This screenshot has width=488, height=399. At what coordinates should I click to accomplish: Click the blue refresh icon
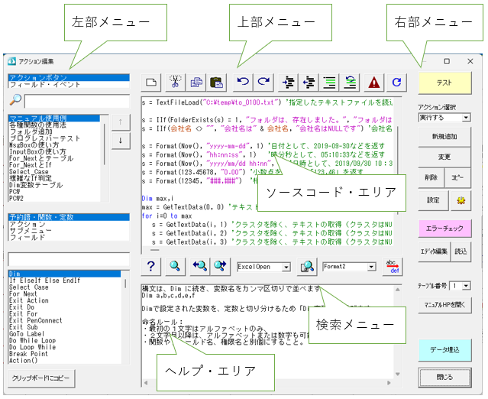[396, 82]
